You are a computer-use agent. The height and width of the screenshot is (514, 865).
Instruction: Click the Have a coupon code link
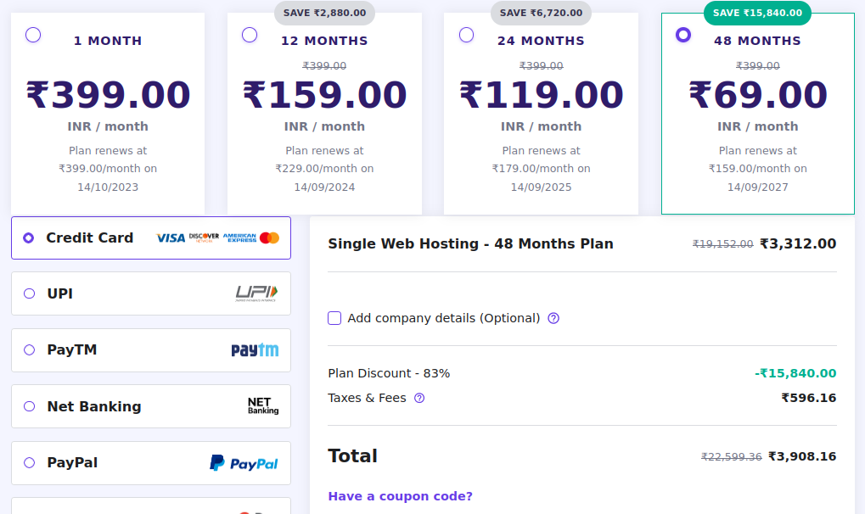(x=400, y=496)
